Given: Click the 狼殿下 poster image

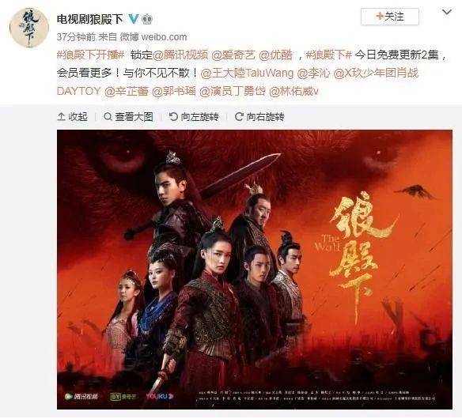Looking at the screenshot, I should (255, 270).
